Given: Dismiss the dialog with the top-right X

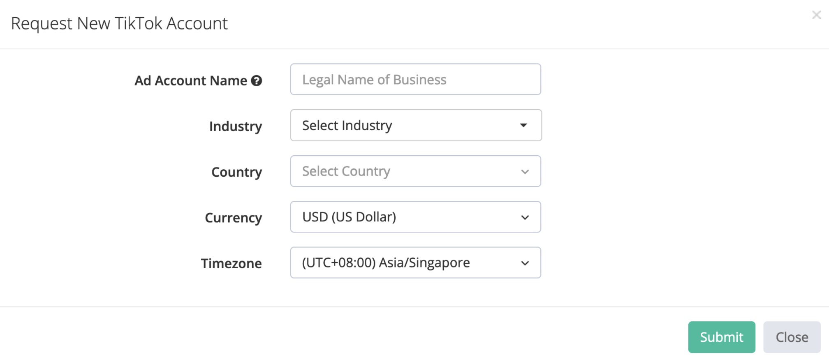Looking at the screenshot, I should (x=816, y=15).
